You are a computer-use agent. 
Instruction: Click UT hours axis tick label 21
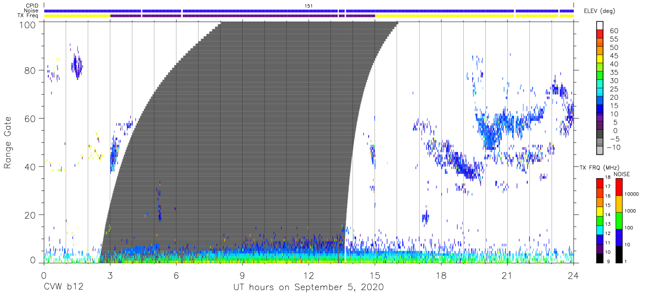(x=507, y=275)
